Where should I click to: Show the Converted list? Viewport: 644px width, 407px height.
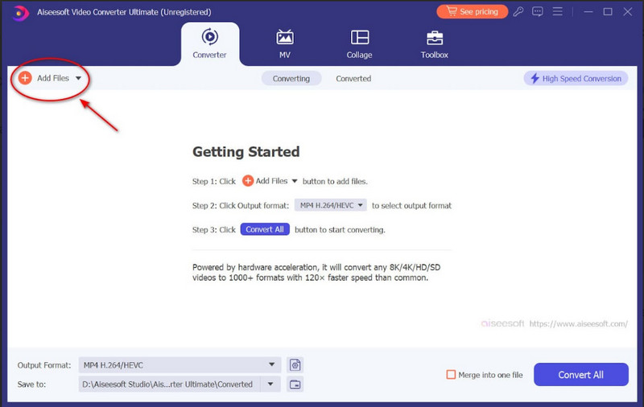coord(353,78)
